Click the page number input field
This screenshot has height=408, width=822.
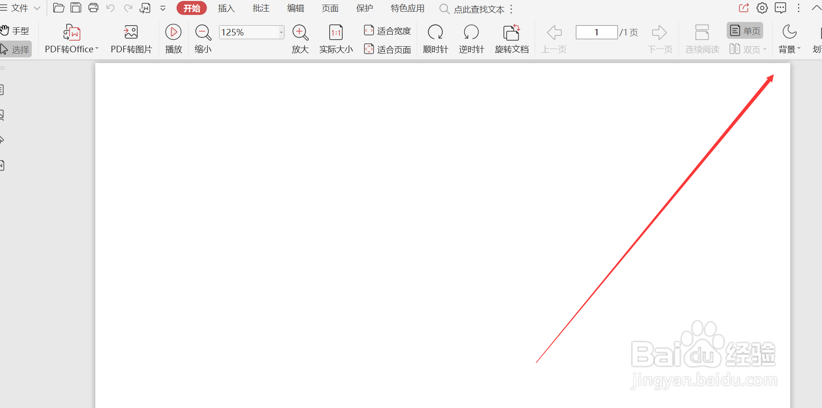[x=596, y=32]
